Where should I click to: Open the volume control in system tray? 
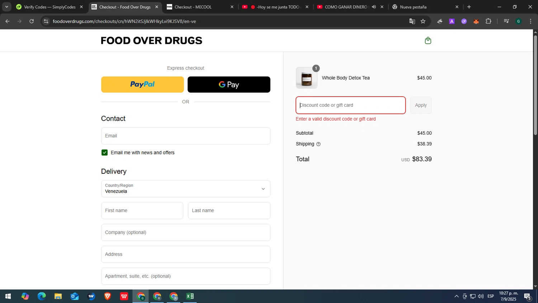[481, 296]
